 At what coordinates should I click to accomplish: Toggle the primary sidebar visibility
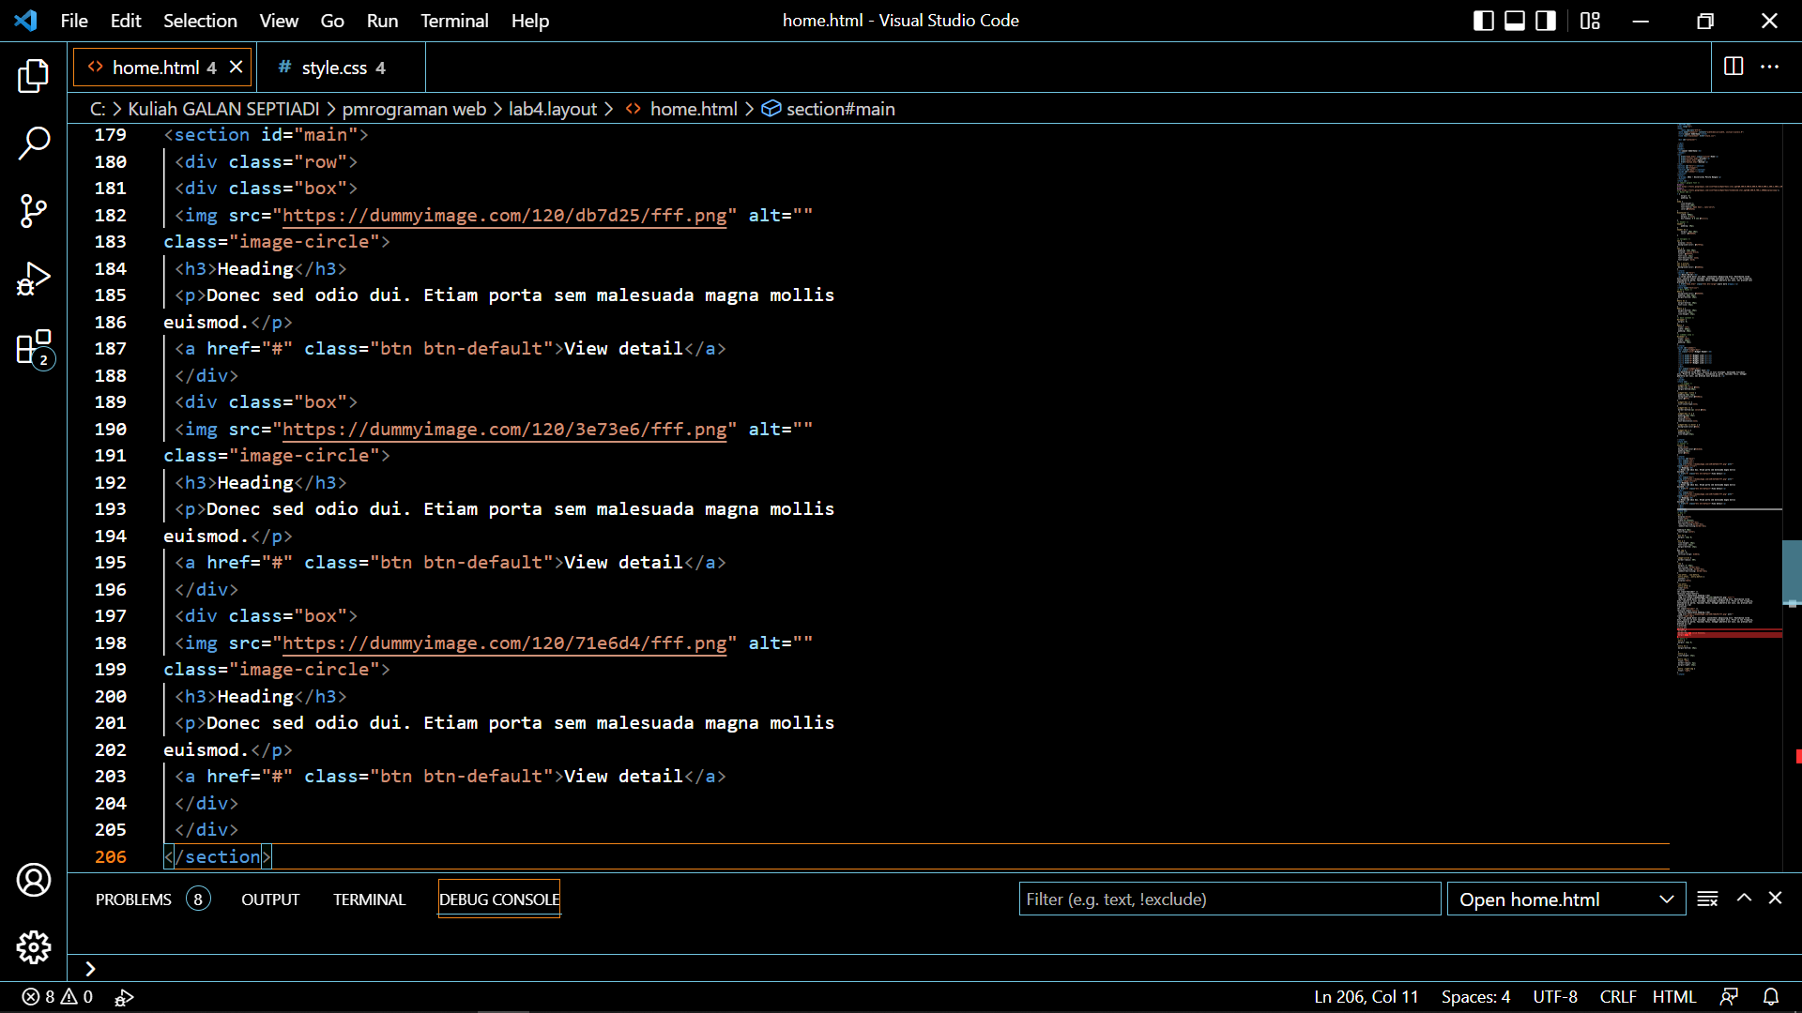1483,20
